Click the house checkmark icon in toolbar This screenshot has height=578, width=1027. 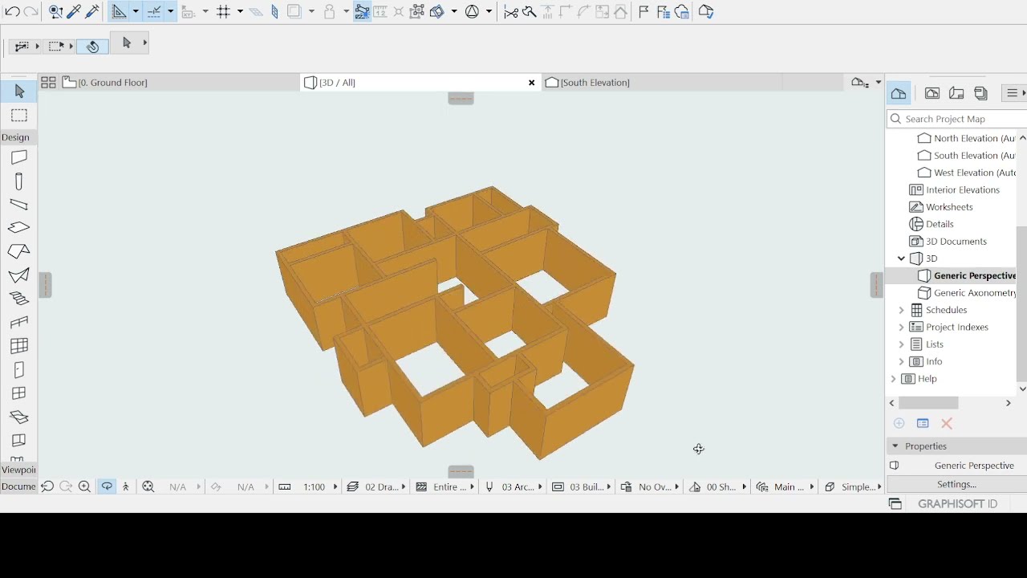tap(706, 12)
